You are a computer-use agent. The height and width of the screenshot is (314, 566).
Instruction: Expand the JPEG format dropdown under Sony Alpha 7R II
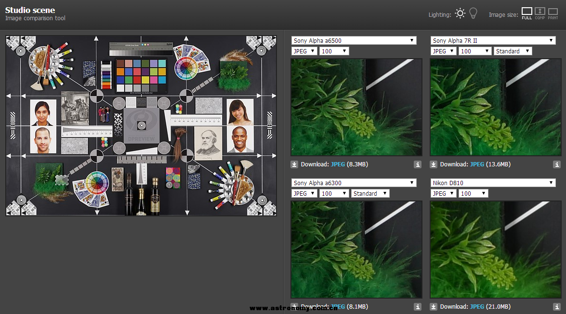pyautogui.click(x=443, y=51)
